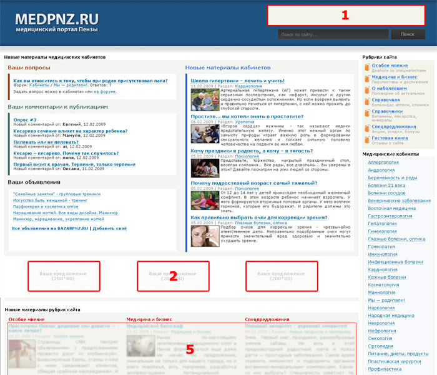
Task: Open the Маммология cabinet
Action: [x=381, y=292]
